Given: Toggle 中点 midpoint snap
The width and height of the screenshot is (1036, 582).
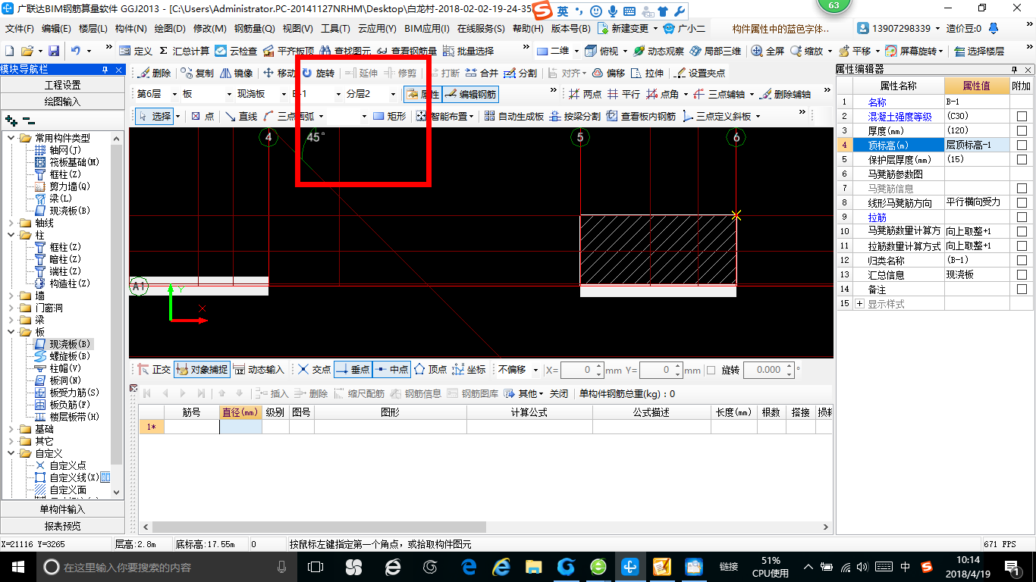Looking at the screenshot, I should click(391, 370).
